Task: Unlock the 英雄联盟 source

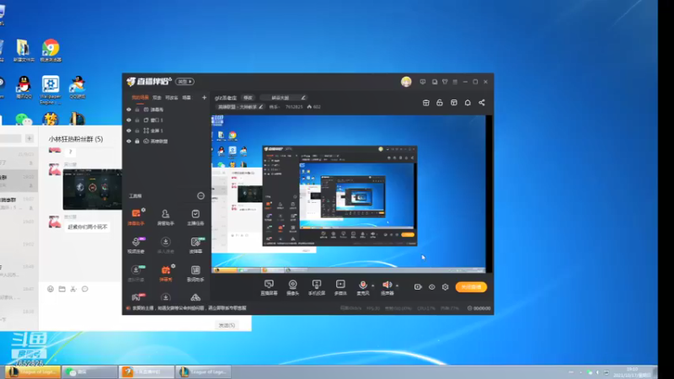Action: [137, 141]
